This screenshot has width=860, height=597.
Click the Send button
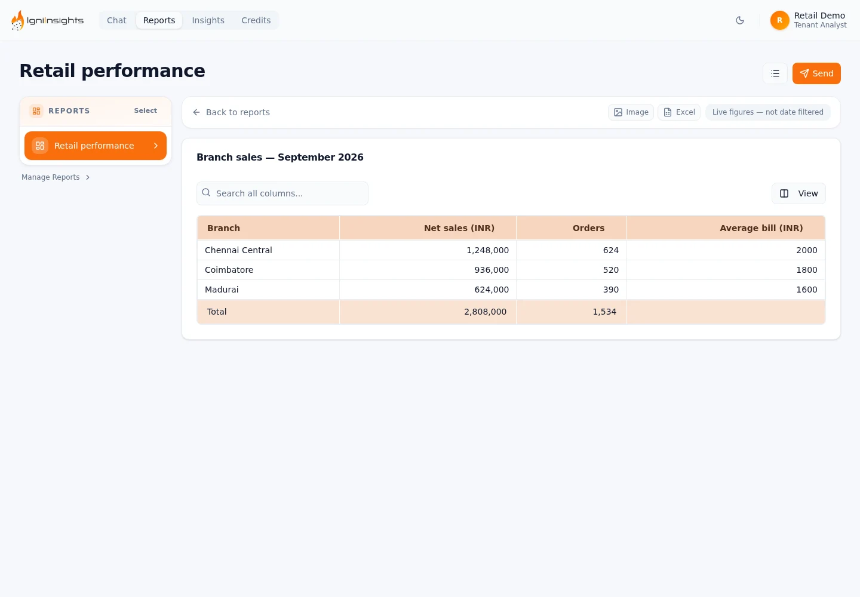816,73
